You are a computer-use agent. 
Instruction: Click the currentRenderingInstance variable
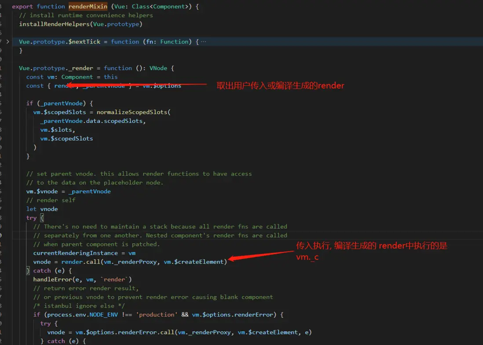point(76,253)
